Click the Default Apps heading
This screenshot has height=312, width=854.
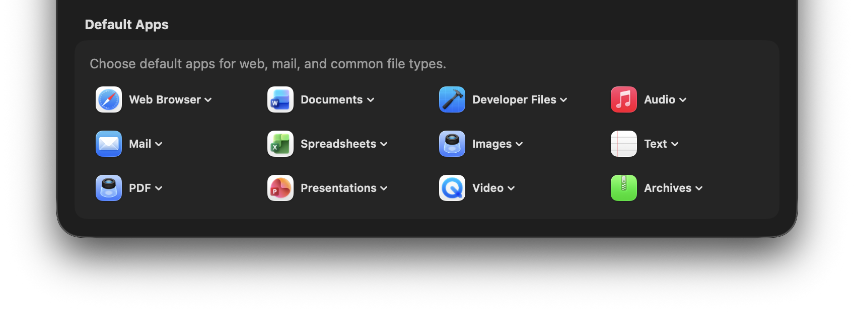126,25
